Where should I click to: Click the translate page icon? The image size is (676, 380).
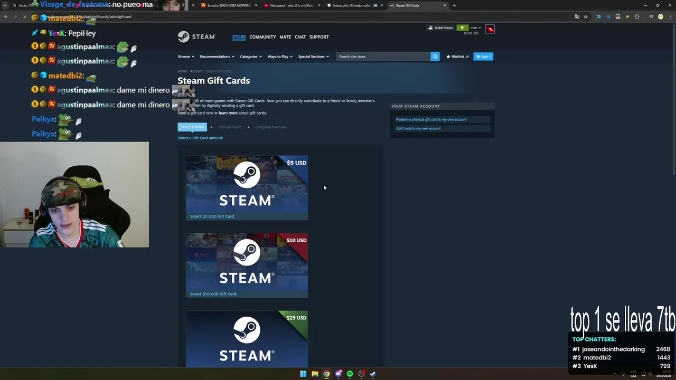coord(577,16)
